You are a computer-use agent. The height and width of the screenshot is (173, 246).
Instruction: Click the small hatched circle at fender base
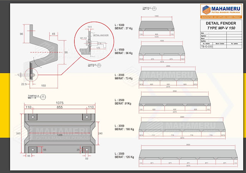pos(29,73)
